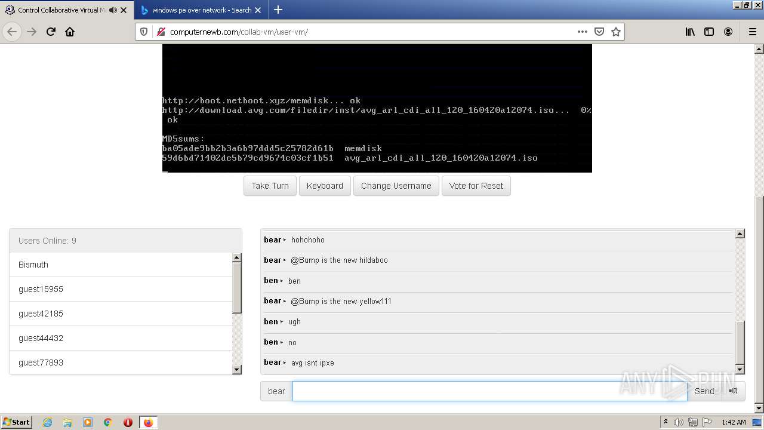The image size is (764, 430).
Task: View insecure connection site information
Action: click(161, 32)
